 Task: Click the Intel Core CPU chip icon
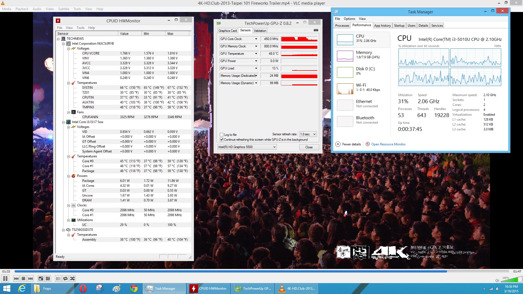tap(68, 122)
